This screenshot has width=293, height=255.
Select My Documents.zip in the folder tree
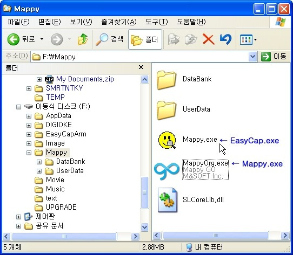tap(85, 79)
